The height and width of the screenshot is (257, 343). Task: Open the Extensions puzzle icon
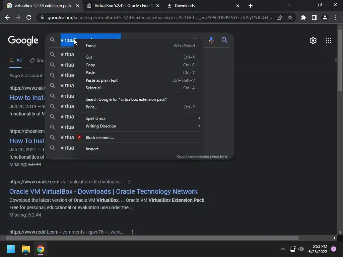pyautogui.click(x=303, y=17)
